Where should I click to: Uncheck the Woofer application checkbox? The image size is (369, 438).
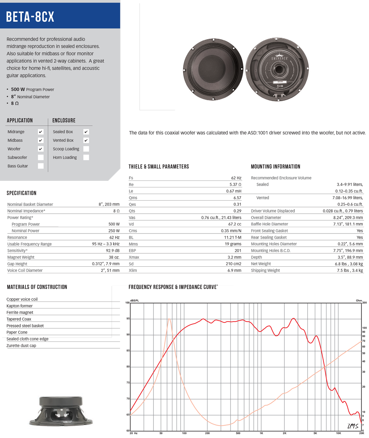click(x=41, y=149)
